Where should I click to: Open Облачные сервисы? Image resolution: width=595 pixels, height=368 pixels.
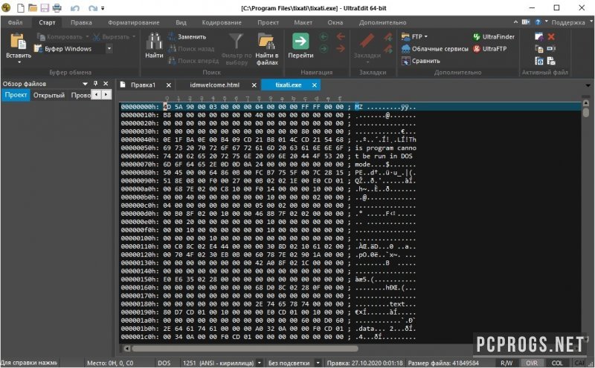pyautogui.click(x=435, y=49)
